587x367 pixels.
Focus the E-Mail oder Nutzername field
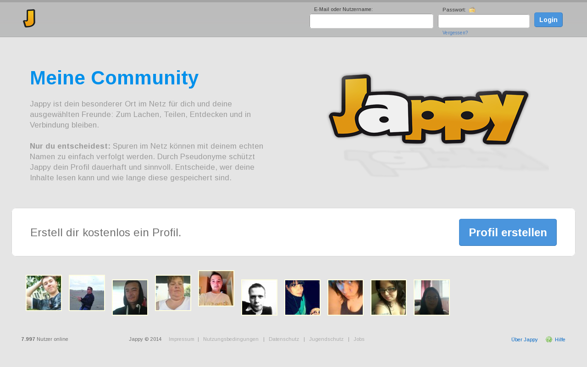pyautogui.click(x=371, y=21)
